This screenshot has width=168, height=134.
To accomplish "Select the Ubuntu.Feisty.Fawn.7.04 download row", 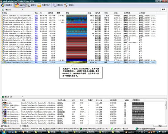I will 79,63.
